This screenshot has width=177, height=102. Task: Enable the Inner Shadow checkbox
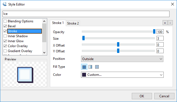coord(5,36)
